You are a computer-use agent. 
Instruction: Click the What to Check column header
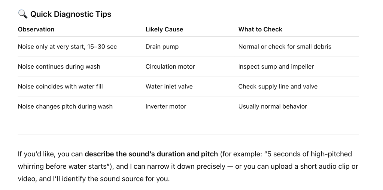[x=260, y=29]
